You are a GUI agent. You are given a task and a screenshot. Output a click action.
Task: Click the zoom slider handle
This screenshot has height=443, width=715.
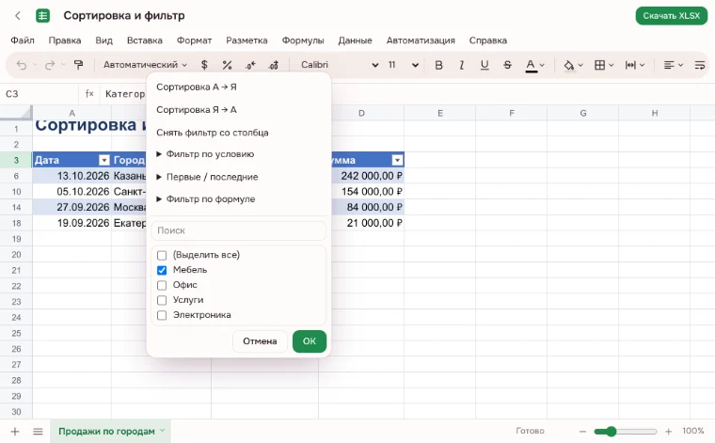(611, 431)
